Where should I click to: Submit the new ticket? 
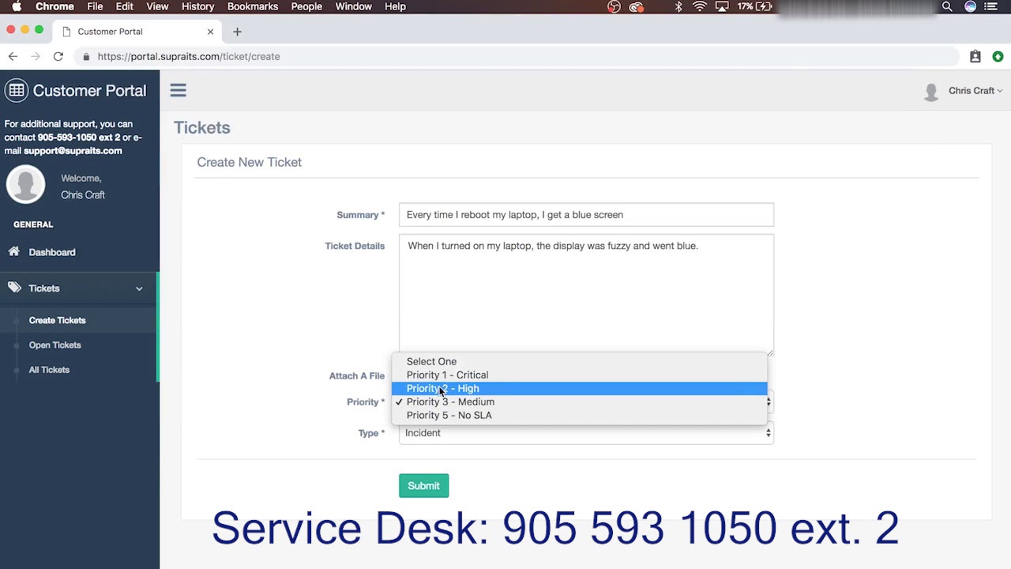423,485
